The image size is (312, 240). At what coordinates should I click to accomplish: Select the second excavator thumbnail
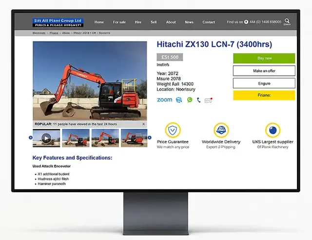click(76, 138)
